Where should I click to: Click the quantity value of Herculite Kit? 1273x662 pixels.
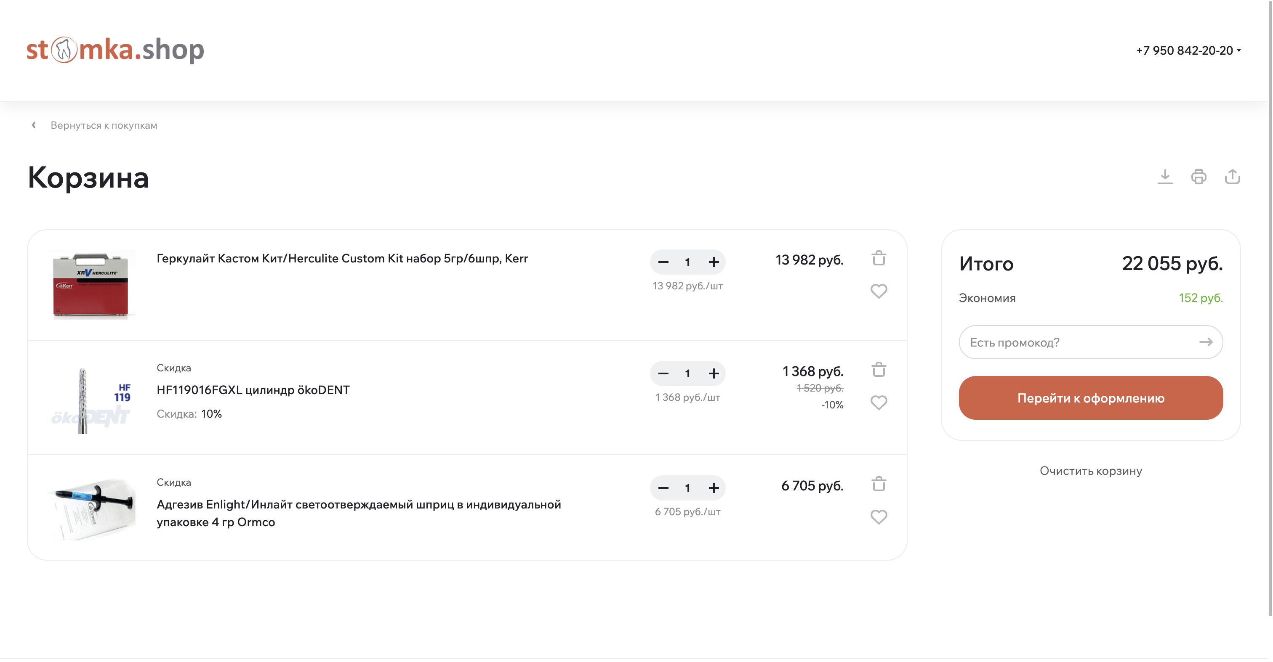687,262
